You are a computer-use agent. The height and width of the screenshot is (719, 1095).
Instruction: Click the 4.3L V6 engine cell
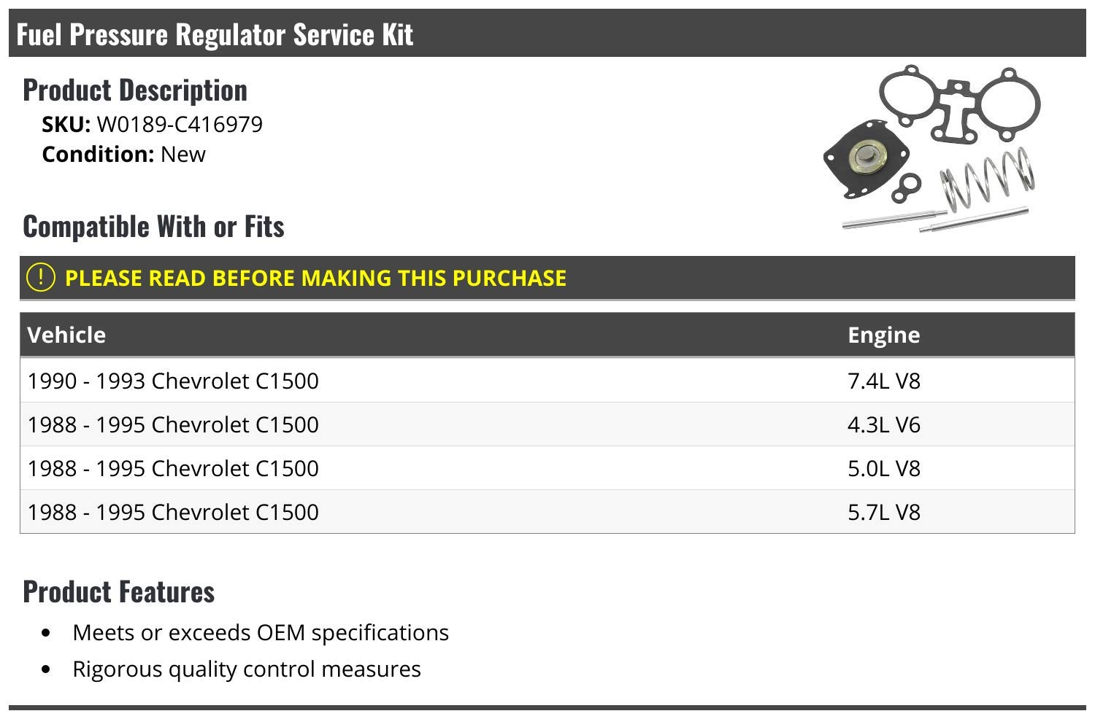[x=883, y=424]
